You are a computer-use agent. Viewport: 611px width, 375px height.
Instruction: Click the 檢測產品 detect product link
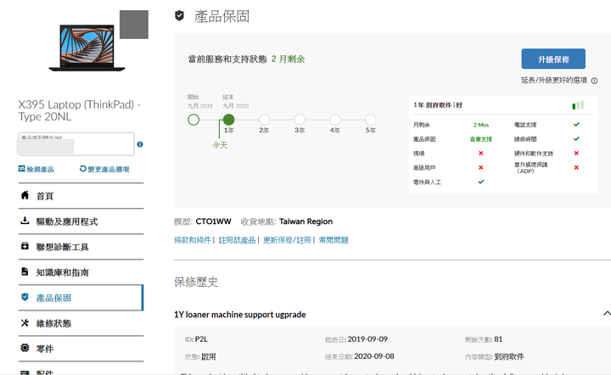pos(36,169)
